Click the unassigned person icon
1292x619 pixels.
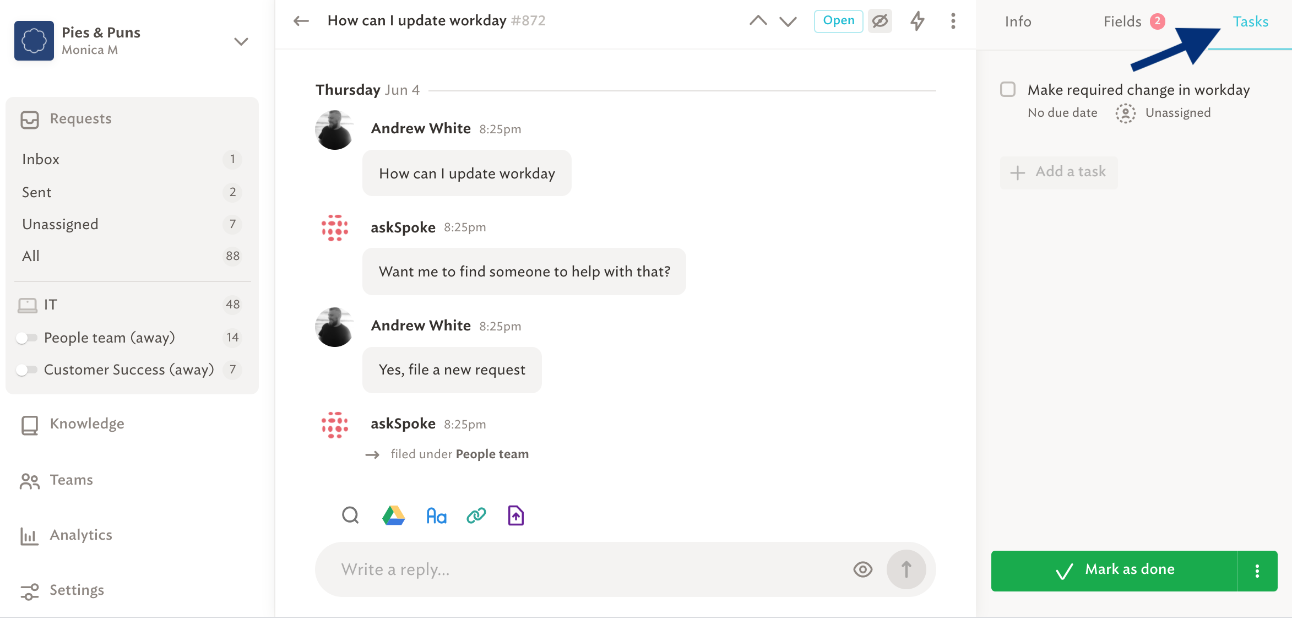tap(1126, 113)
